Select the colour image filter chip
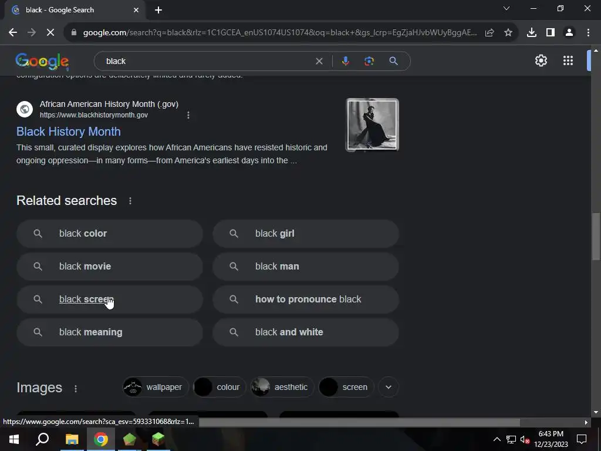601x451 pixels. coord(220,388)
